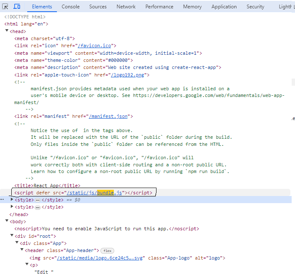Open the logo.6ce24c5….svg image link
This screenshot has width=295, height=275.
point(100,258)
